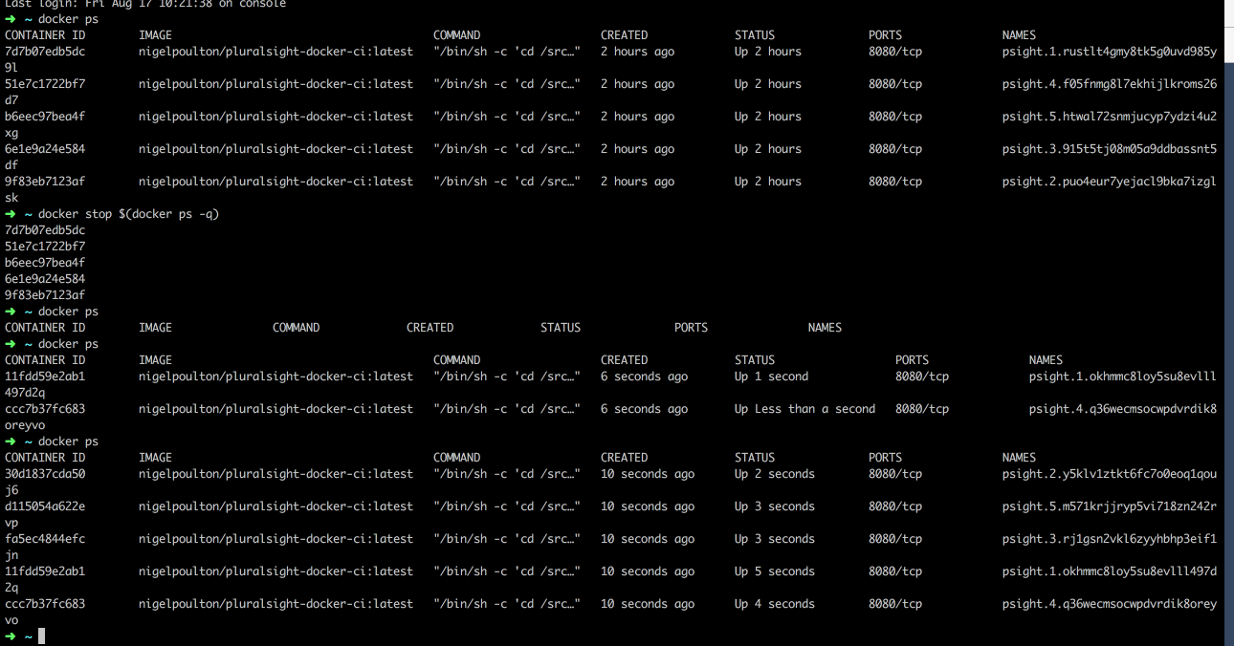
Task: Click '6 seconds ago' beside 'Up 1 second'
Action: [x=645, y=377]
